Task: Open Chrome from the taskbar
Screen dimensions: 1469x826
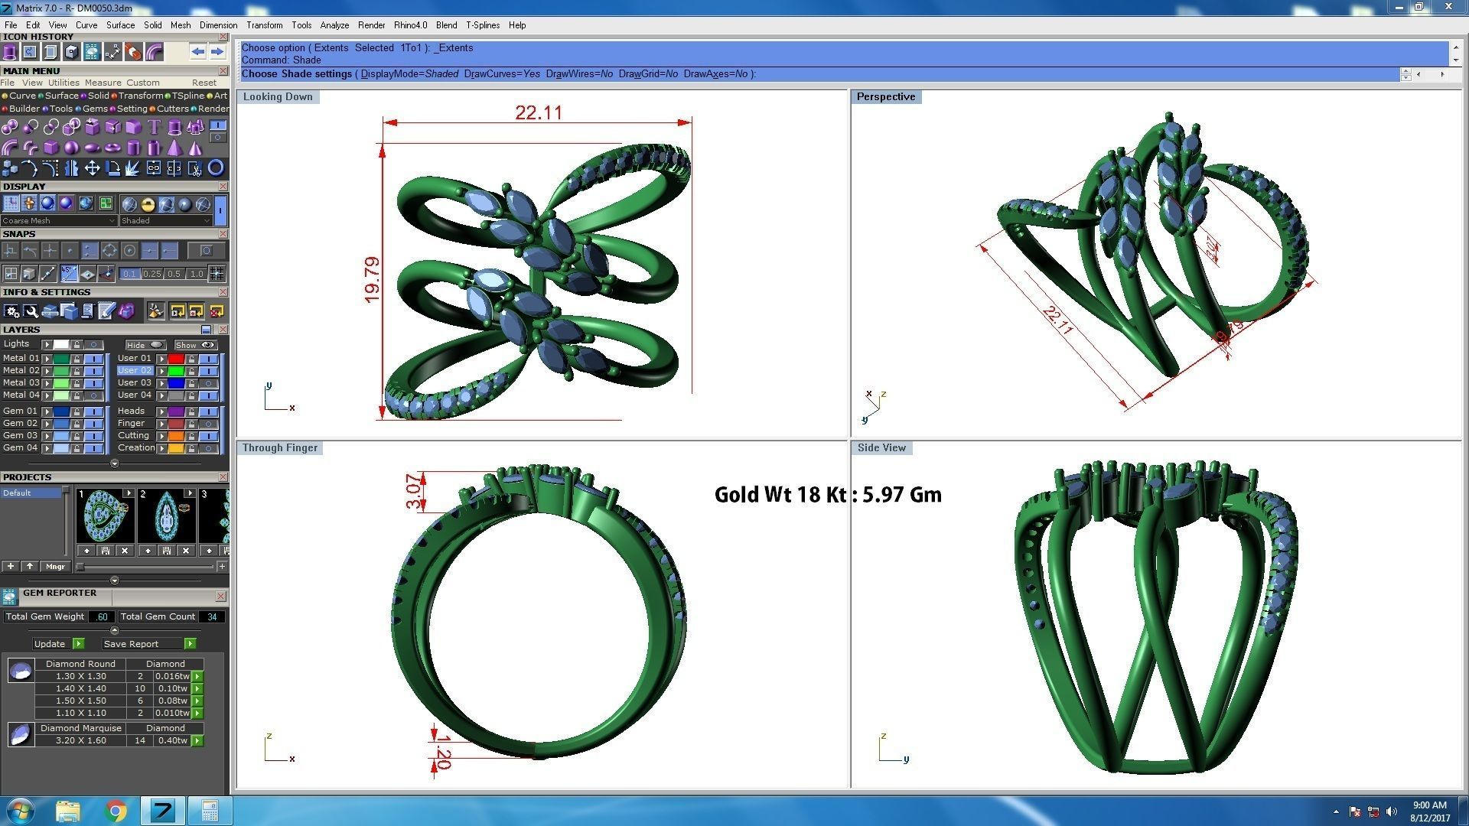Action: [x=116, y=811]
